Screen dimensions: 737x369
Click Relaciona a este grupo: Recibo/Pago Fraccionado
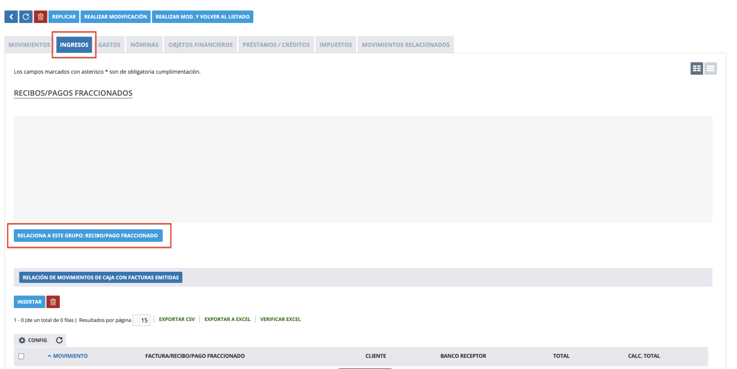[88, 235]
